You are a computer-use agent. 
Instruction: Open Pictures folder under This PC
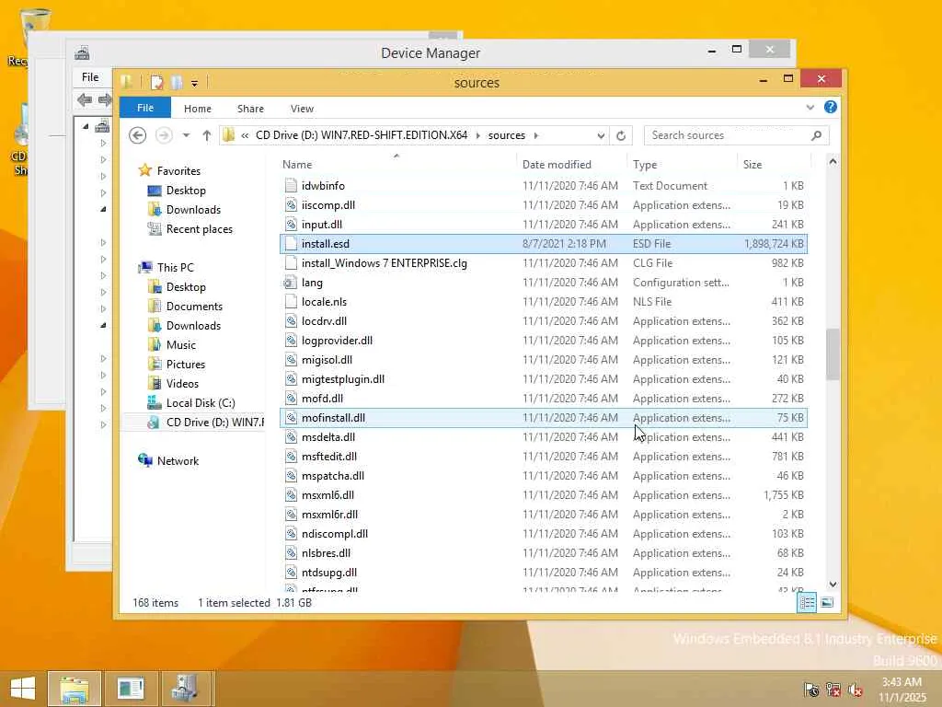point(186,365)
